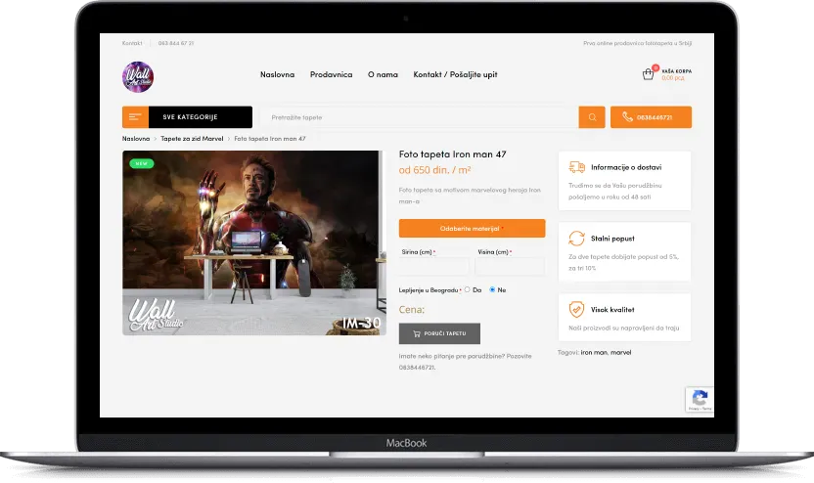
Task: Click the od 650 din. / m² price
Action: point(434,170)
